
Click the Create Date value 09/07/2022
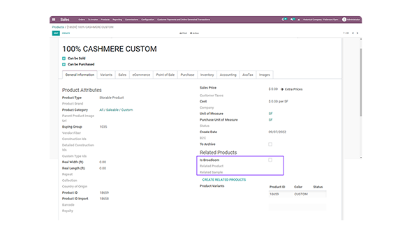[277, 132]
